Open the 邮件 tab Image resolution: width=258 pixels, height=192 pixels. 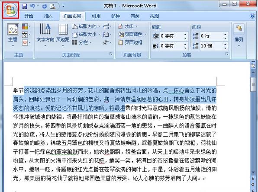116,16
